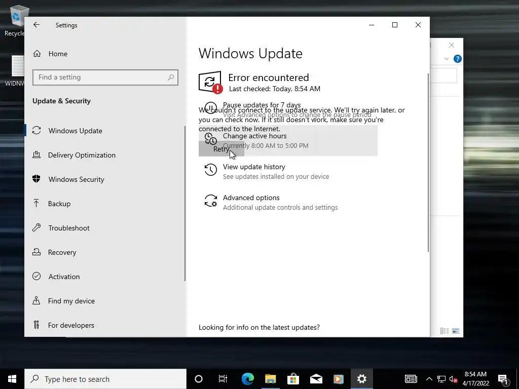
Task: Open Cortana from the taskbar
Action: point(199,379)
